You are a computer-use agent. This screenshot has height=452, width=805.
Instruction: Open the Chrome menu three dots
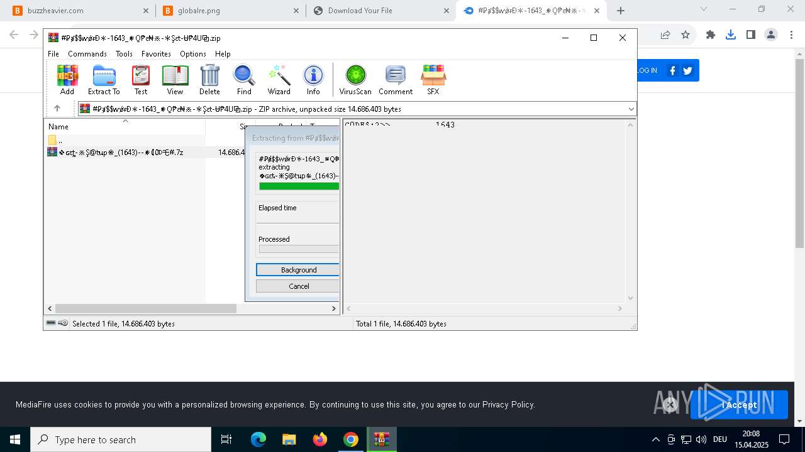point(791,35)
